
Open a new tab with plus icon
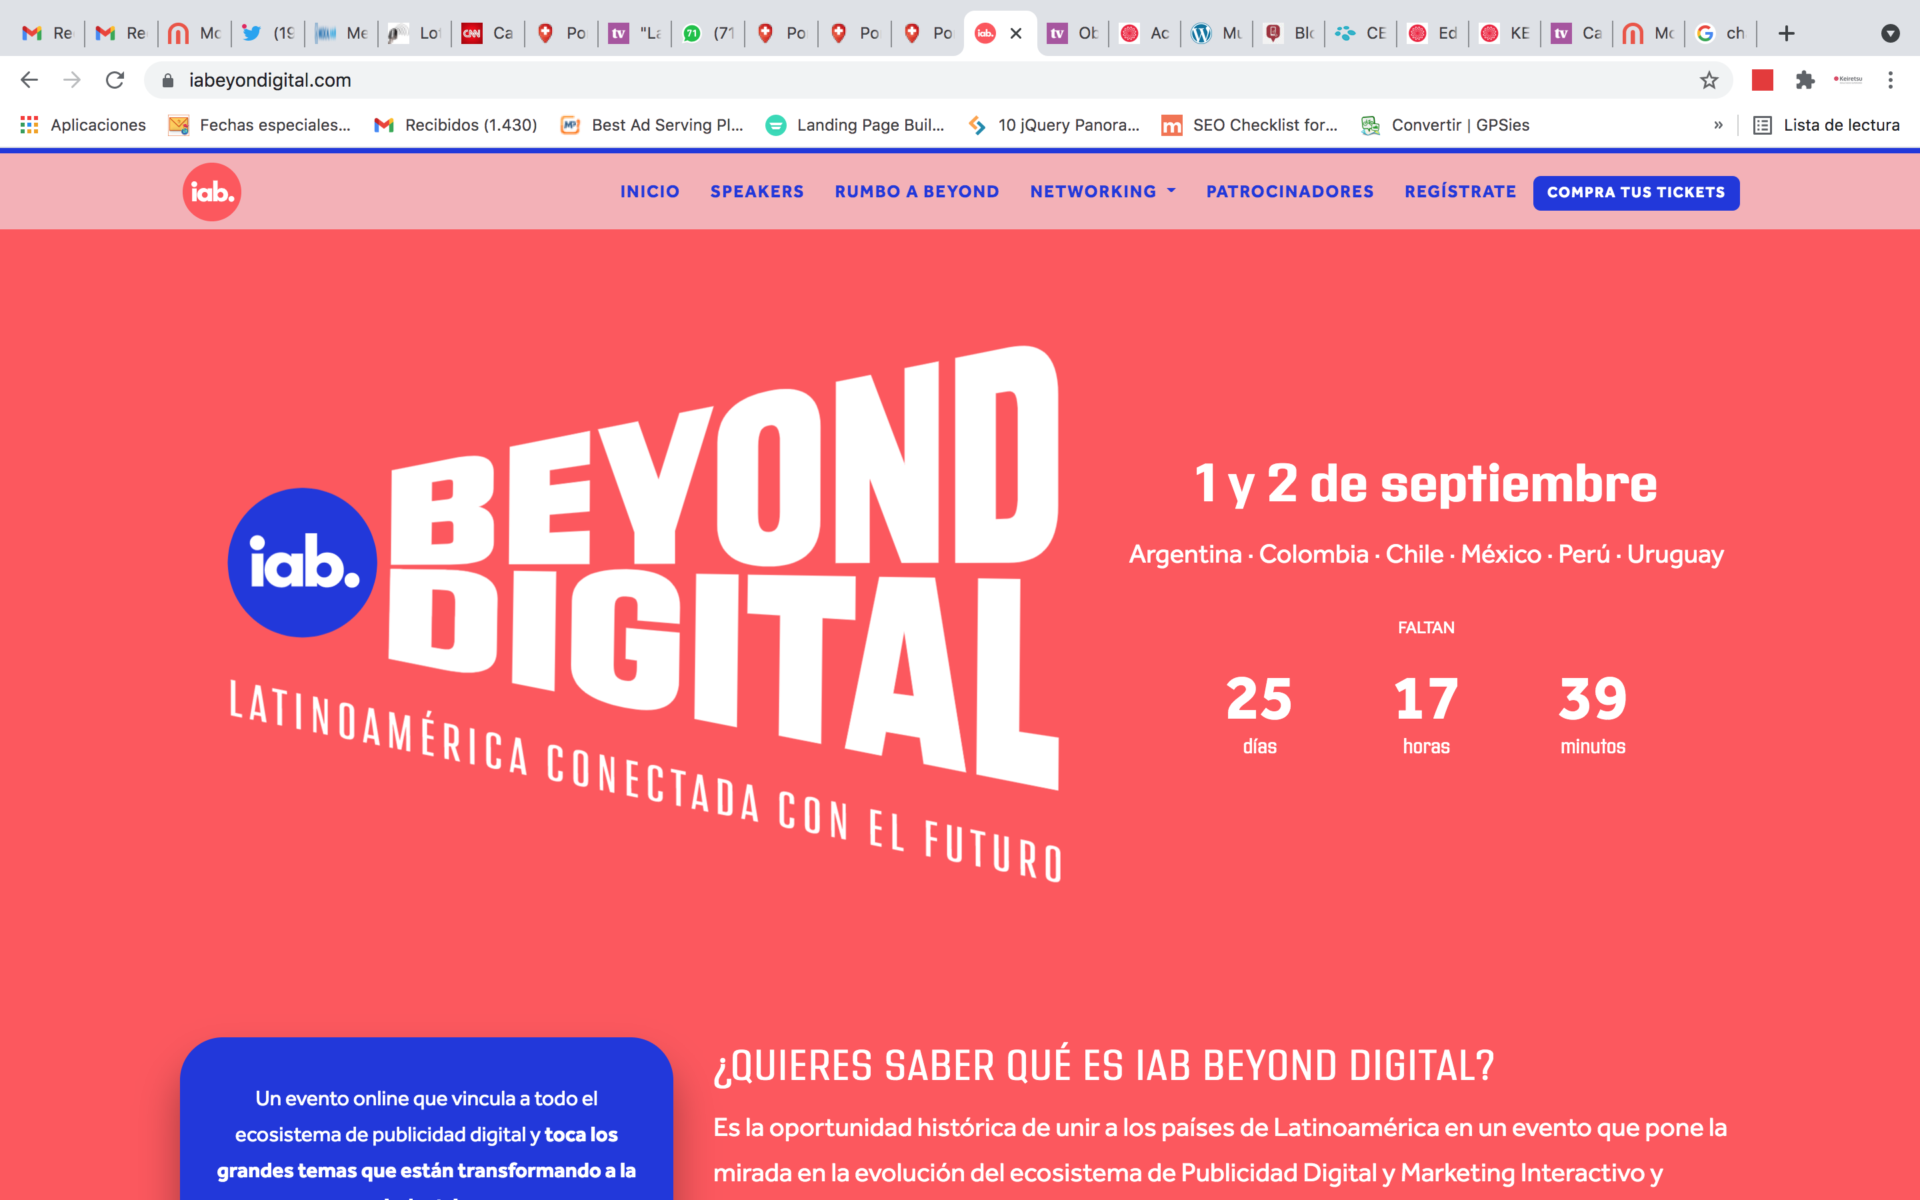tap(1786, 33)
